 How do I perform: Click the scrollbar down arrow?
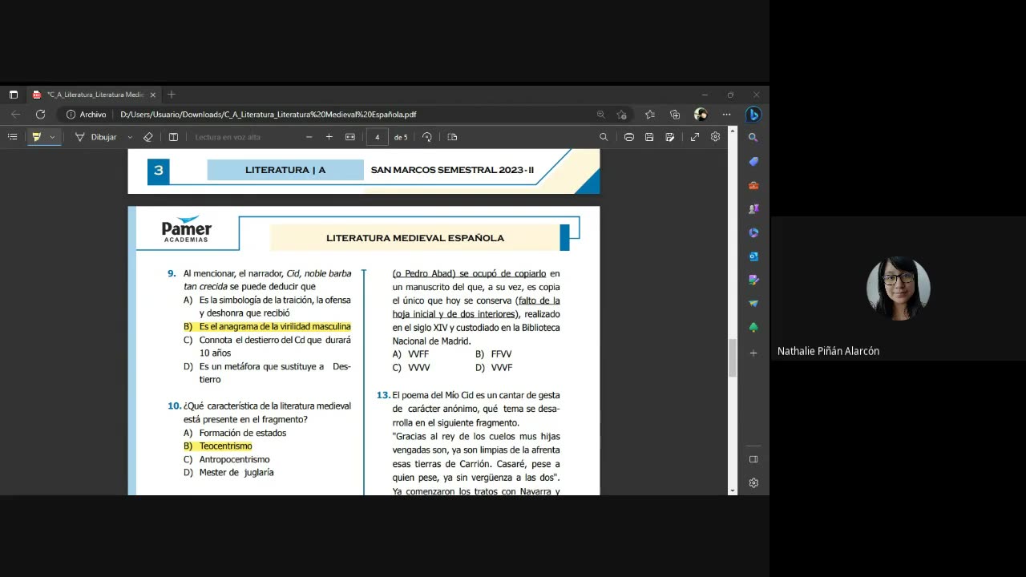732,490
